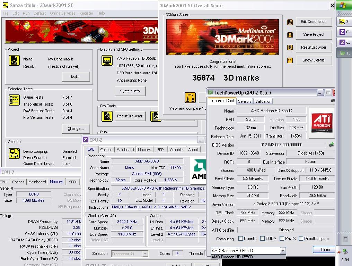Click the ResultBrowser button in Pro Tools
The image size is (352, 266).
130,116
